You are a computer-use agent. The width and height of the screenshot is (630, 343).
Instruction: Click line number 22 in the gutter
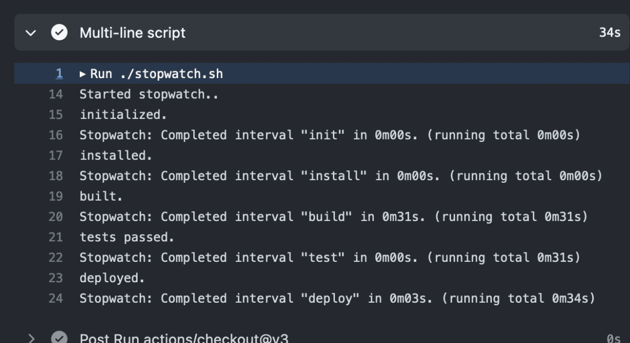[x=56, y=258]
